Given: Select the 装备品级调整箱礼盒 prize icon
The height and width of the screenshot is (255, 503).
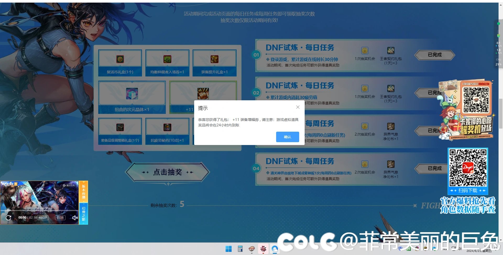Looking at the screenshot, I should click(x=120, y=128).
